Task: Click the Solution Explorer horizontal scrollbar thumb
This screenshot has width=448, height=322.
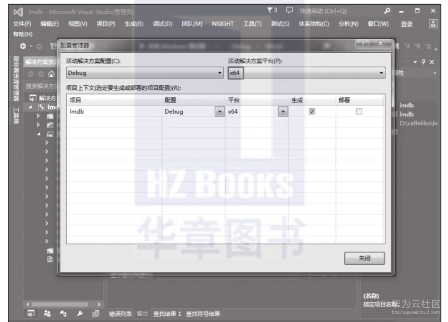Action: [x=59, y=304]
